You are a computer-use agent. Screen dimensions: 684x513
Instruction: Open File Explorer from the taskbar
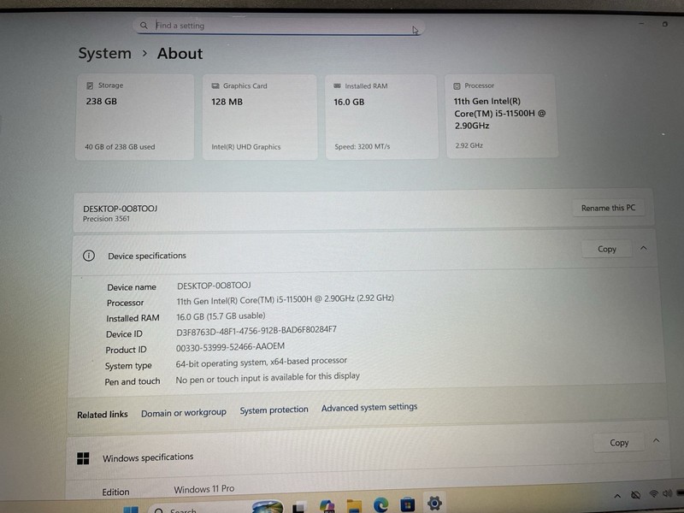point(354,505)
